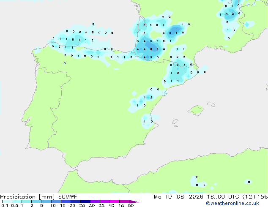Click the date text '10-08-2026'
Viewport: 268px width, 207px height.
pyautogui.click(x=184, y=197)
